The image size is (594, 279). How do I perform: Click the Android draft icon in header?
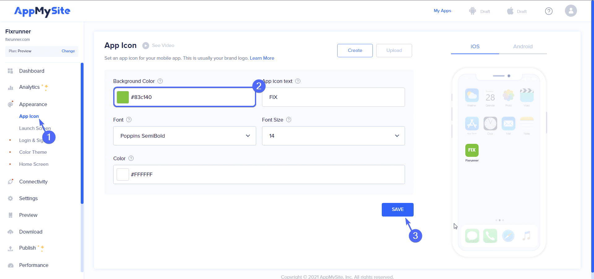point(472,11)
